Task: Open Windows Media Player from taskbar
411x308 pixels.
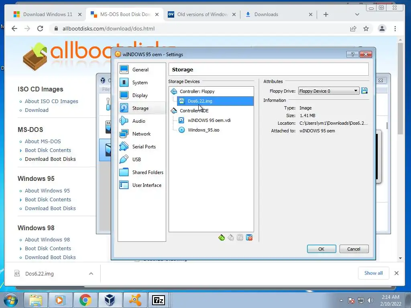Action: (x=60, y=300)
